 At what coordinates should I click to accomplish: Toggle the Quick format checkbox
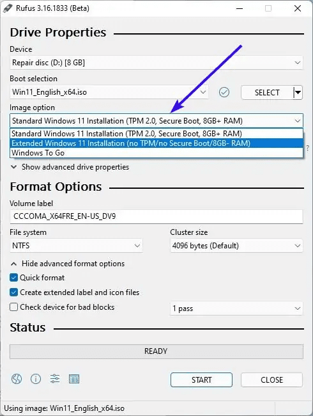coord(13,278)
